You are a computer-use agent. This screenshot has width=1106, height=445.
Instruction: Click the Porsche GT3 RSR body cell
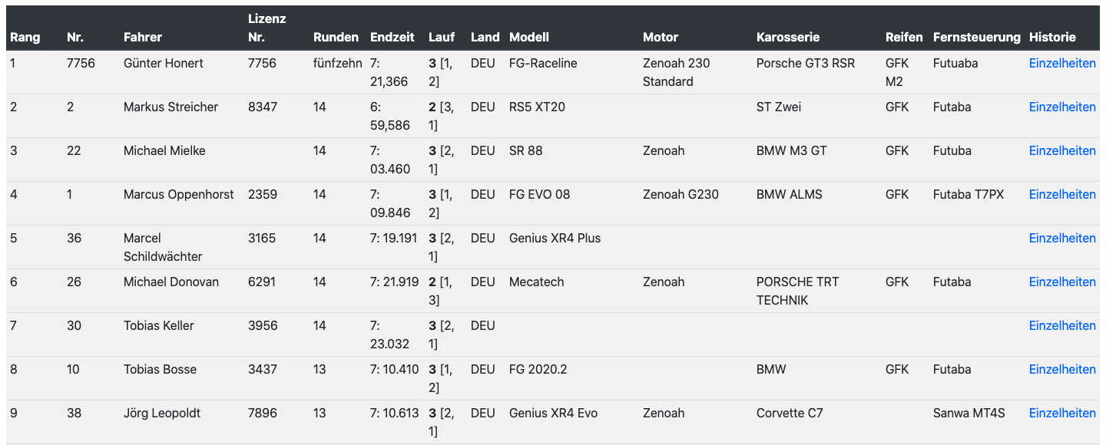pos(806,64)
